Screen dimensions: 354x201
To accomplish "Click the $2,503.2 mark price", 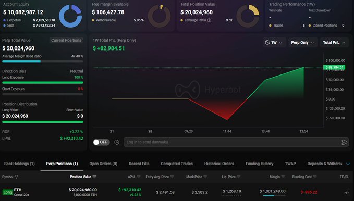I will click(x=200, y=192).
